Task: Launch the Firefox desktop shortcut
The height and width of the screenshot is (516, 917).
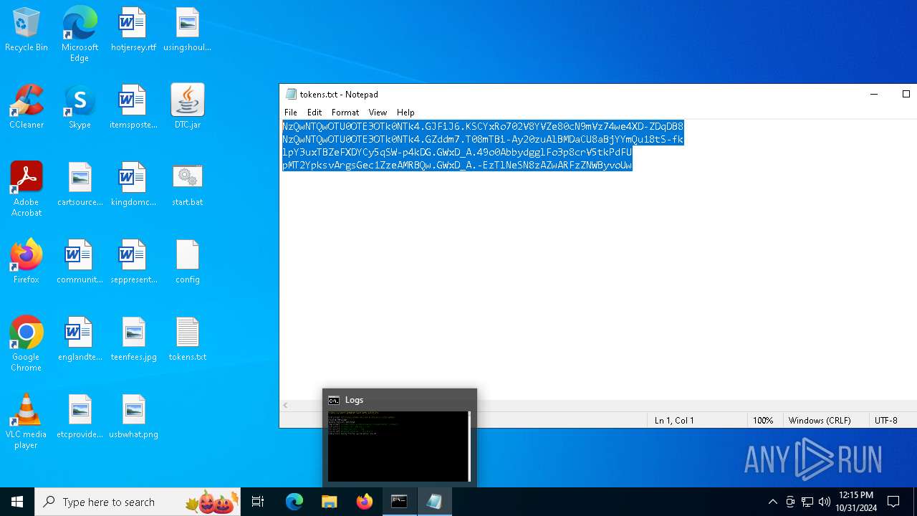Action: [x=27, y=262]
